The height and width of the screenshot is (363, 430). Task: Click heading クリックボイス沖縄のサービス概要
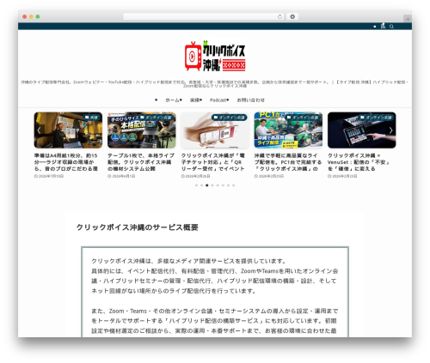tap(138, 227)
